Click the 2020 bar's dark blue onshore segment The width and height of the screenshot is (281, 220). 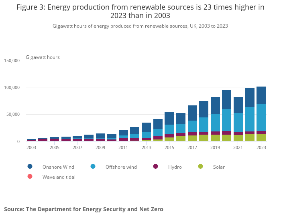pos(226,99)
